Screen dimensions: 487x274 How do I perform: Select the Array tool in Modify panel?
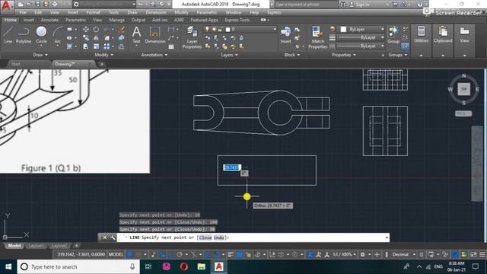click(x=107, y=46)
